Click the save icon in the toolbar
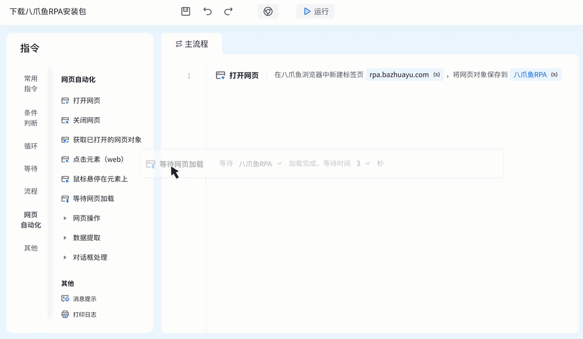 (x=186, y=11)
